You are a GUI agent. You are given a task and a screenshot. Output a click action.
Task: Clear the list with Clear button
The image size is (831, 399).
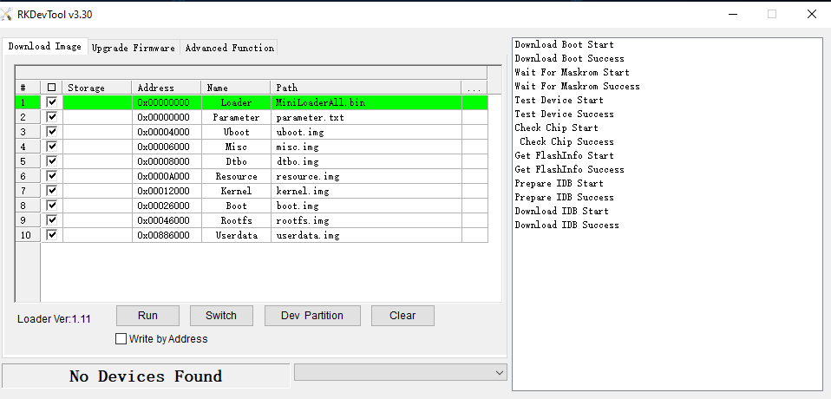coord(402,316)
